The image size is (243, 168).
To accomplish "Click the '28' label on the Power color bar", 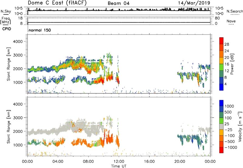I will click(227, 44).
